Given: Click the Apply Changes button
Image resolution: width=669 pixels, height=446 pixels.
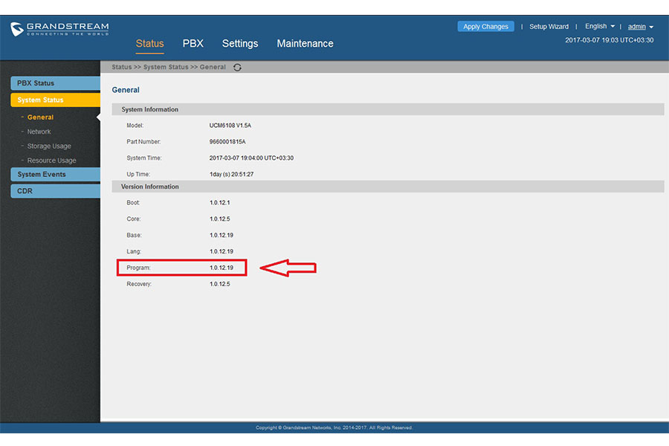Looking at the screenshot, I should tap(485, 27).
